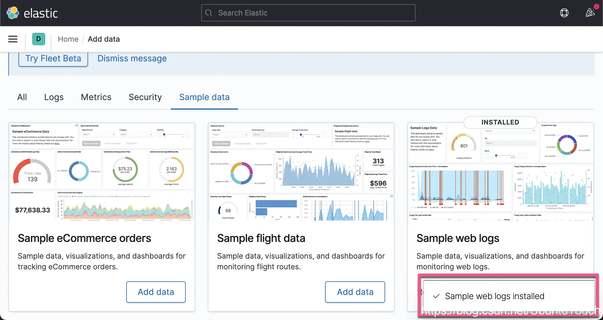Click the Sample flight data title
Viewport: 603px width, 320px height.
pyautogui.click(x=261, y=238)
